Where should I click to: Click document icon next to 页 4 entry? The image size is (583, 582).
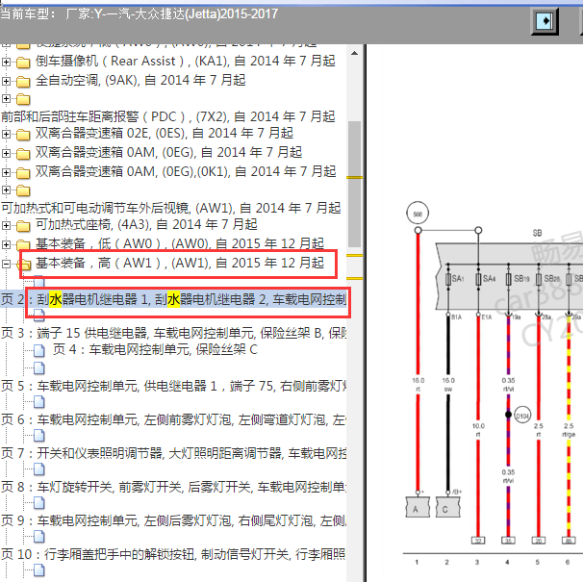39,350
